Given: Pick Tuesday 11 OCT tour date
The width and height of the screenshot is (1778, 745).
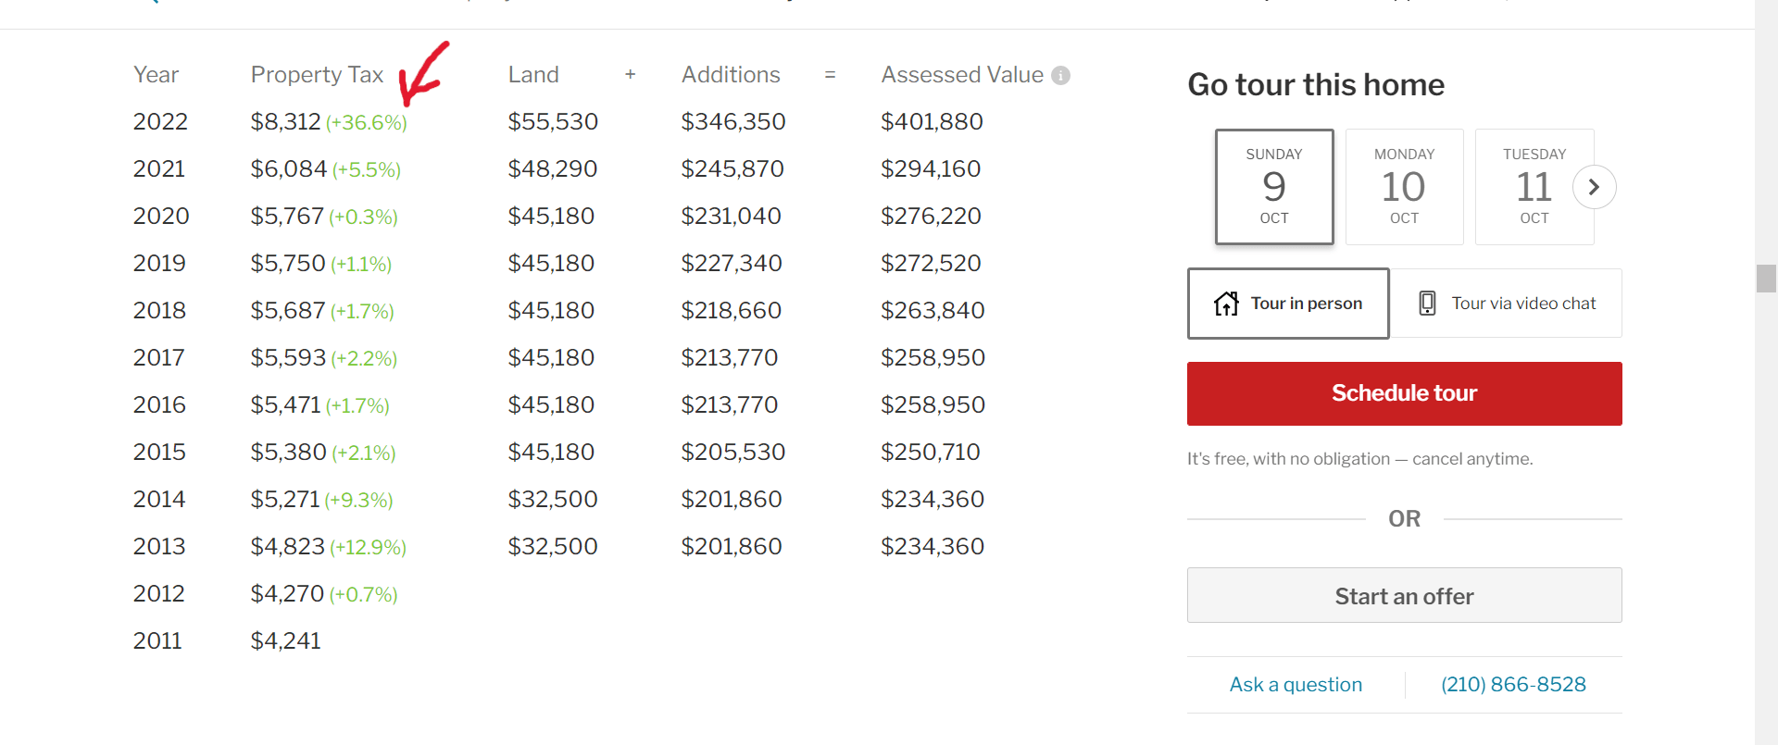Looking at the screenshot, I should pos(1534,186).
